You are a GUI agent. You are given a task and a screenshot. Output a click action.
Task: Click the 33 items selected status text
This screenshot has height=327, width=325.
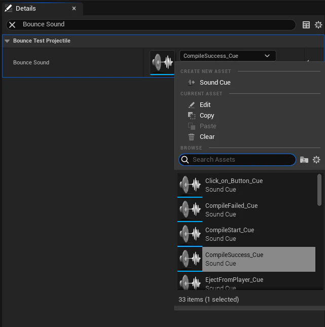click(x=208, y=300)
